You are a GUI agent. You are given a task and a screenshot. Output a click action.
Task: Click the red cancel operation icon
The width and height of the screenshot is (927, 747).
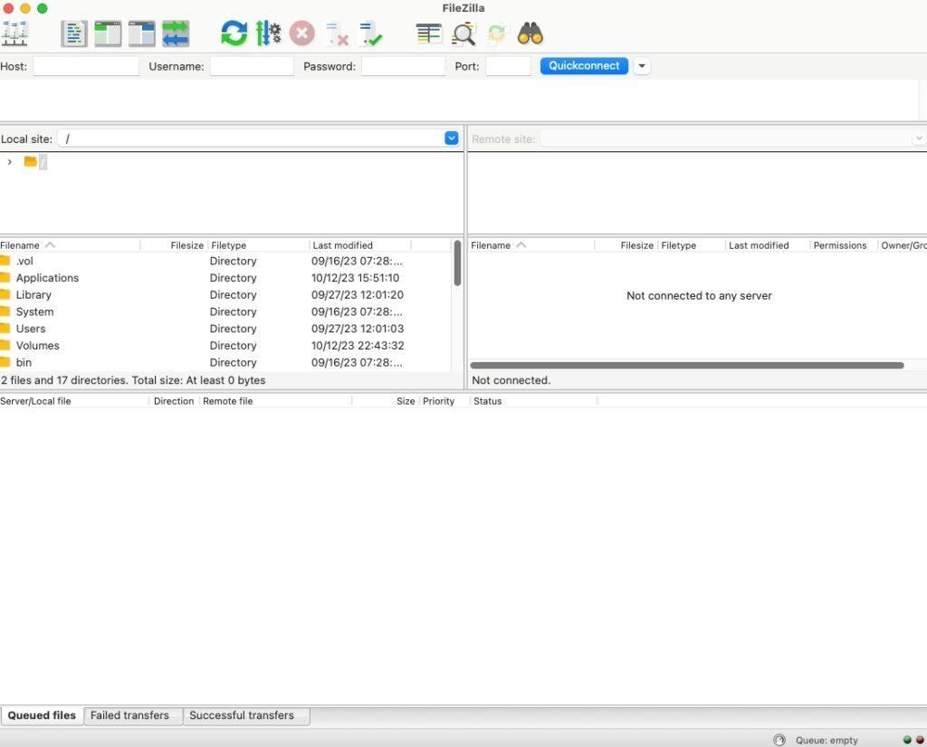point(302,34)
